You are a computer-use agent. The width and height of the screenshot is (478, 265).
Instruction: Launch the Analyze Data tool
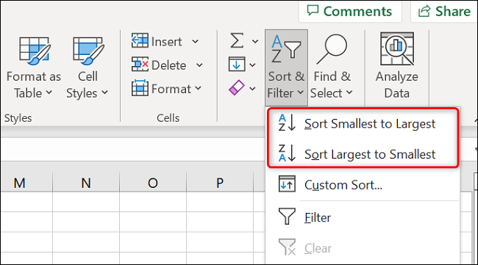coord(396,66)
